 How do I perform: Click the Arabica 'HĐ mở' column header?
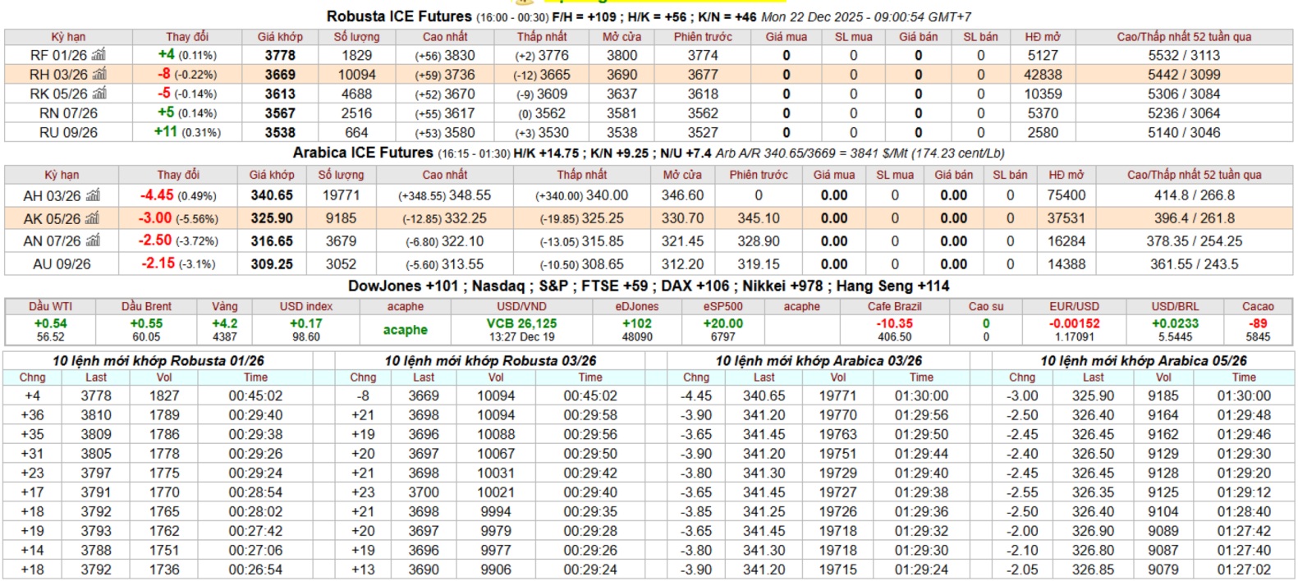(x=1066, y=175)
